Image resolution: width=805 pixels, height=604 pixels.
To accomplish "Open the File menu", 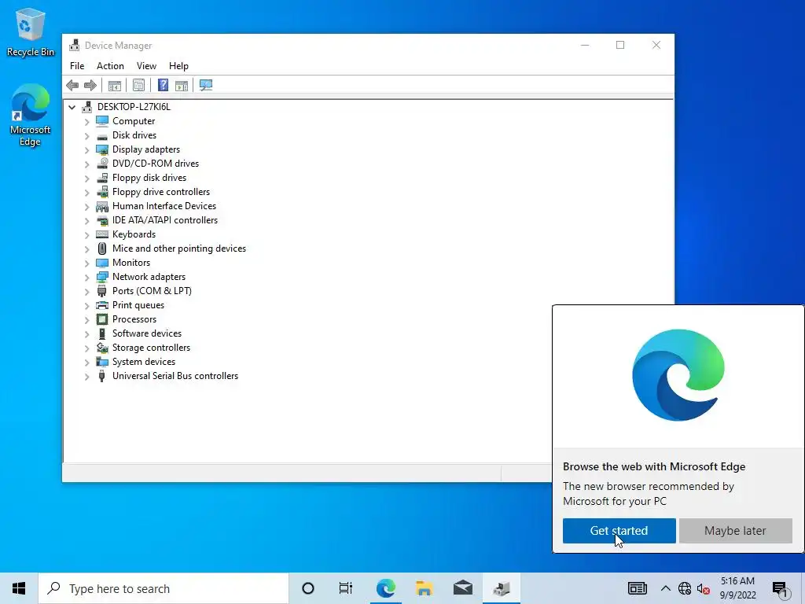I will [77, 66].
